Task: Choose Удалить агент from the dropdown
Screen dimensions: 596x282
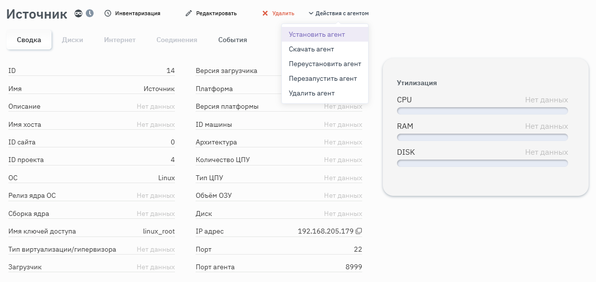Action: tap(312, 94)
